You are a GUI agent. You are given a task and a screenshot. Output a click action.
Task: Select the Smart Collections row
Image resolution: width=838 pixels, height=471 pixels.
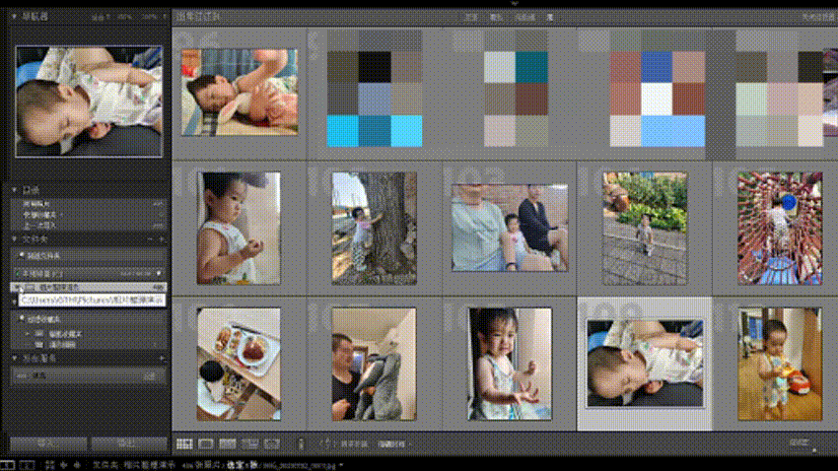(89, 334)
